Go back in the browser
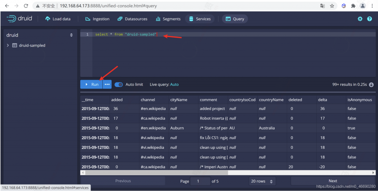The height and width of the screenshot is (191, 378). click(x=7, y=6)
